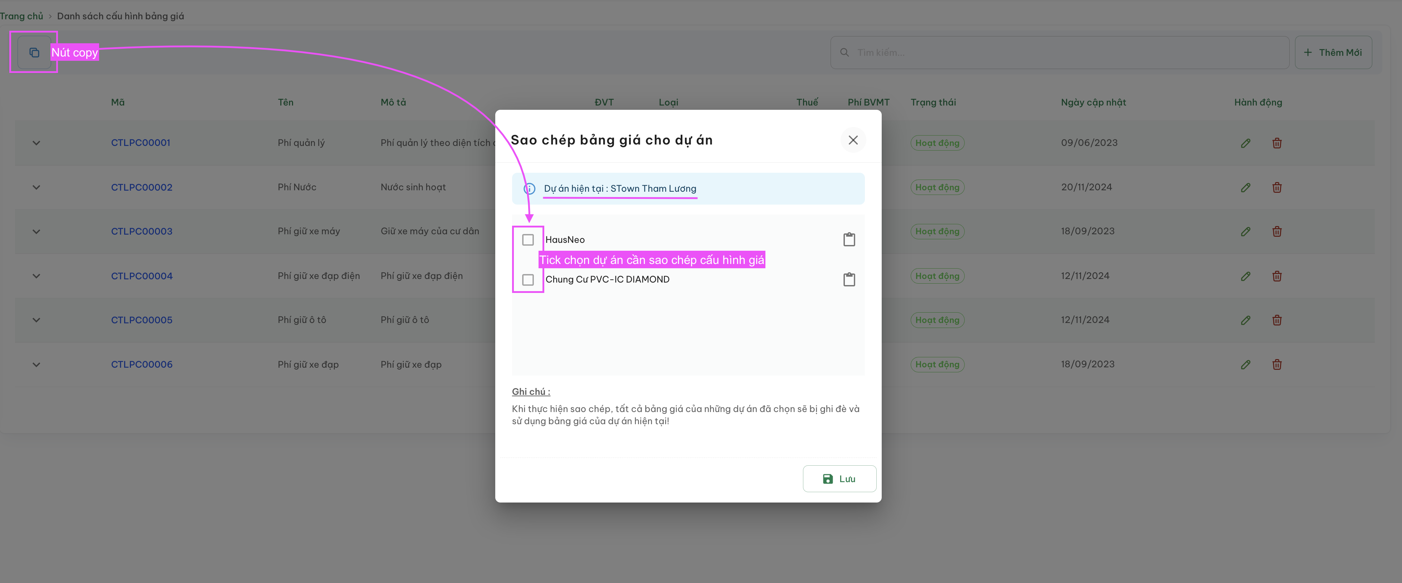1402x583 pixels.
Task: Expand the CTLPC00003 row details
Action: click(x=36, y=232)
